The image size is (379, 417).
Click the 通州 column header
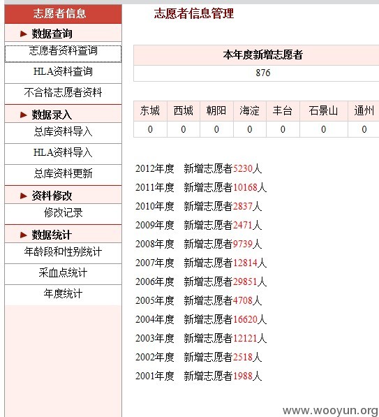(364, 110)
